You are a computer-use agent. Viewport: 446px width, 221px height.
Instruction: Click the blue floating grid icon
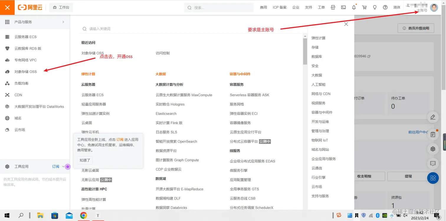(433, 178)
